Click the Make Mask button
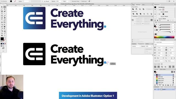The height and width of the screenshot is (99, 176). click(148, 49)
